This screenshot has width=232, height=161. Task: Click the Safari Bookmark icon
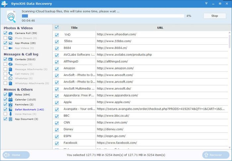10,109
